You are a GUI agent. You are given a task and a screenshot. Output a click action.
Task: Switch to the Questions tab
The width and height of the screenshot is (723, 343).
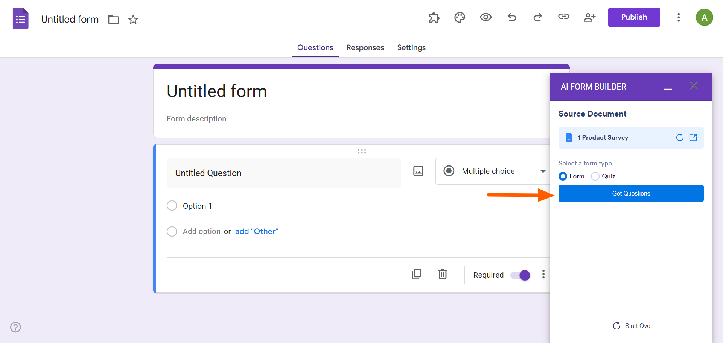(315, 47)
